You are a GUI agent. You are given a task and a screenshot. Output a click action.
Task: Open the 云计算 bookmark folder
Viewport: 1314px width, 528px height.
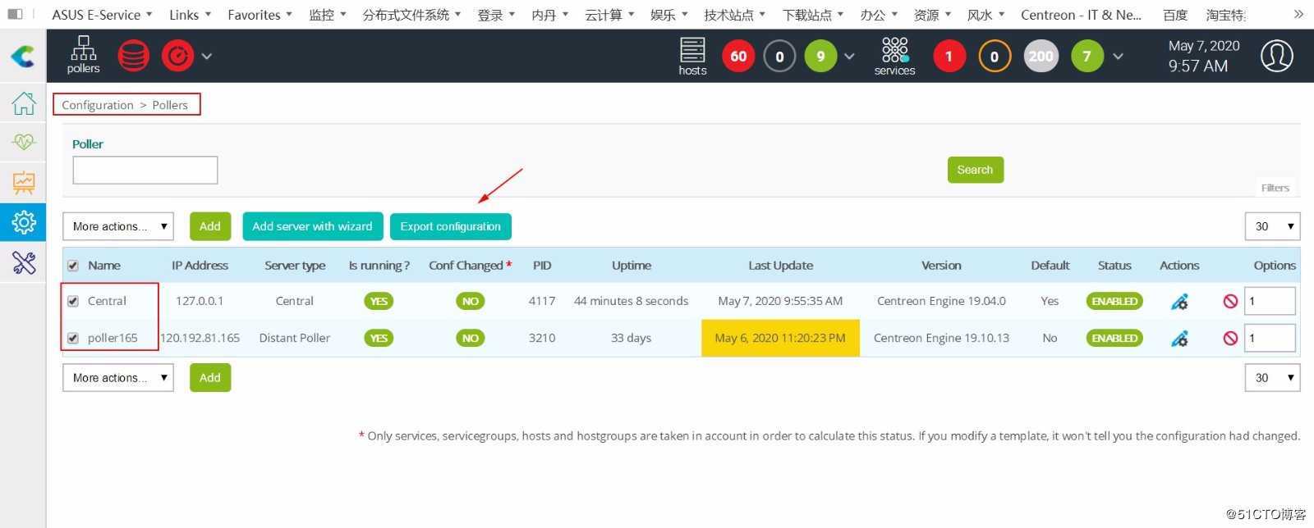[609, 15]
